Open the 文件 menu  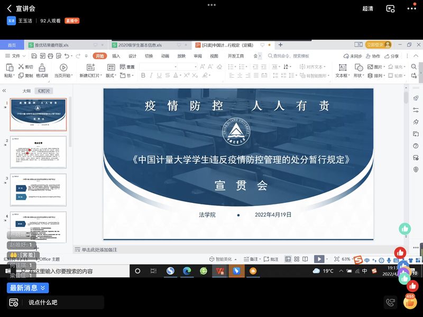click(15, 56)
